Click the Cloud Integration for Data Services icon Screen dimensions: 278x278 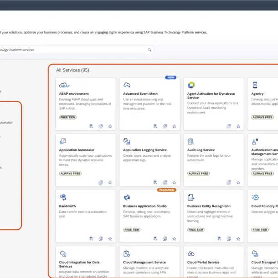pyautogui.click(x=63, y=253)
